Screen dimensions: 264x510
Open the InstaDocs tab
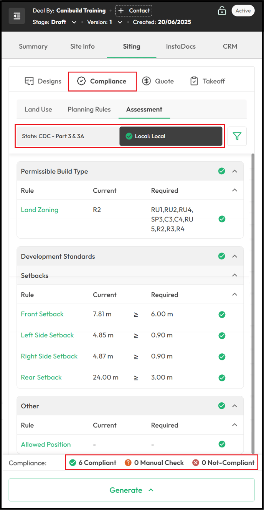tap(181, 46)
